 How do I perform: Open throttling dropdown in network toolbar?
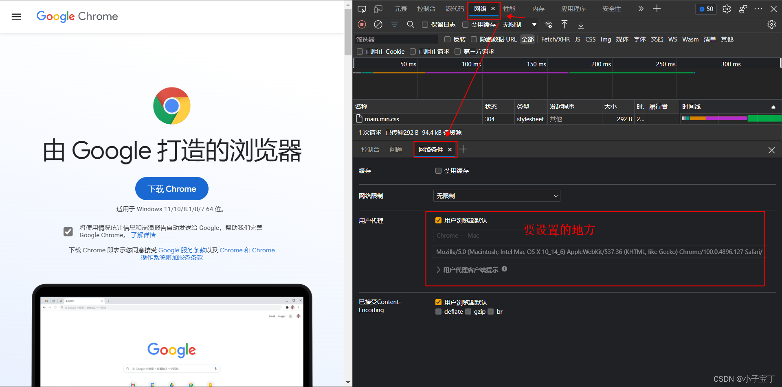tap(519, 25)
